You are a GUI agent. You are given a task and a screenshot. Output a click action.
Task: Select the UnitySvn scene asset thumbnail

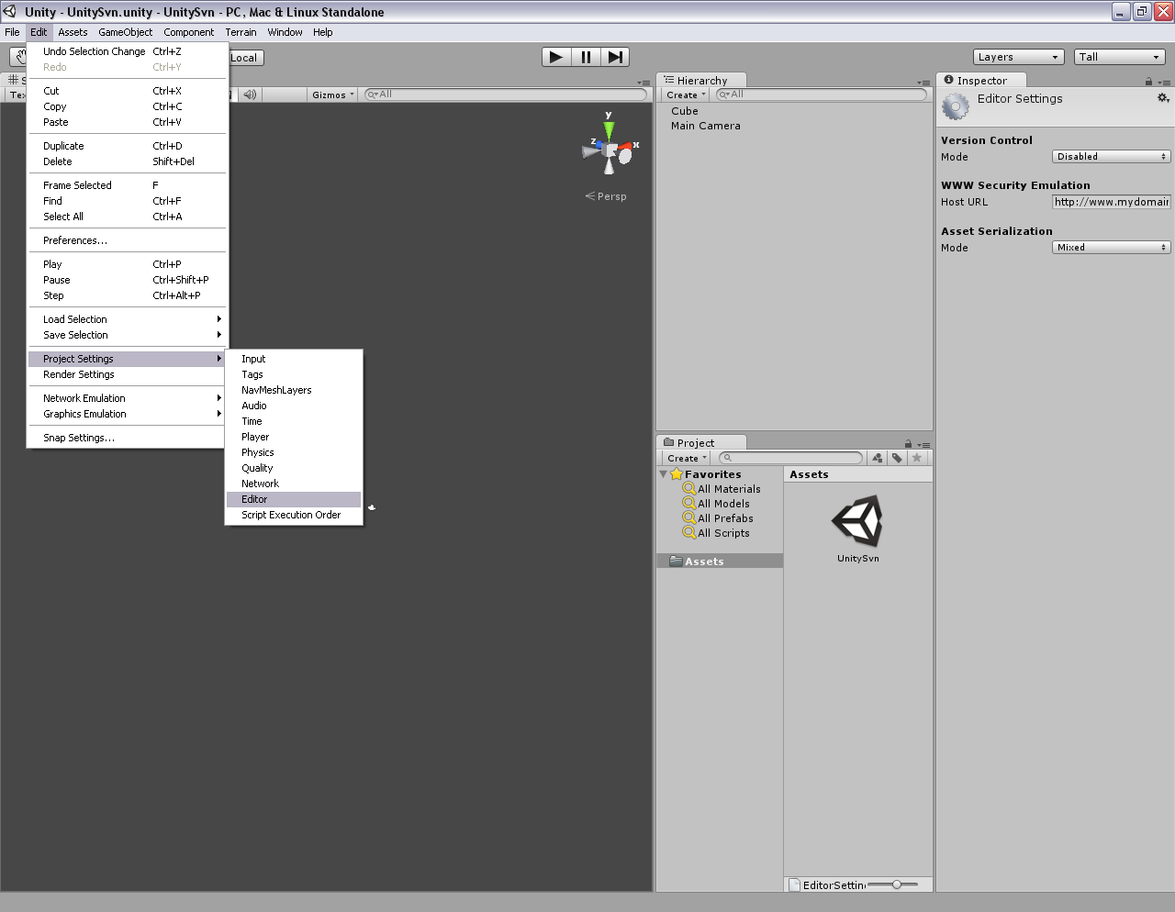(857, 522)
